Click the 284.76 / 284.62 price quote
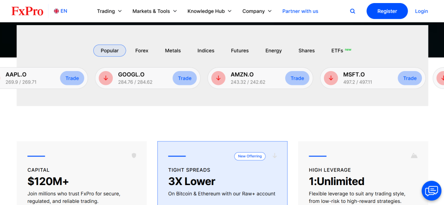The image size is (444, 205). click(135, 82)
